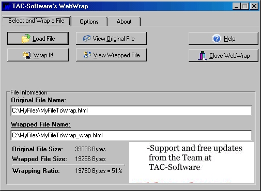Click the 'Wrapping Ratio:' label

tap(36, 171)
